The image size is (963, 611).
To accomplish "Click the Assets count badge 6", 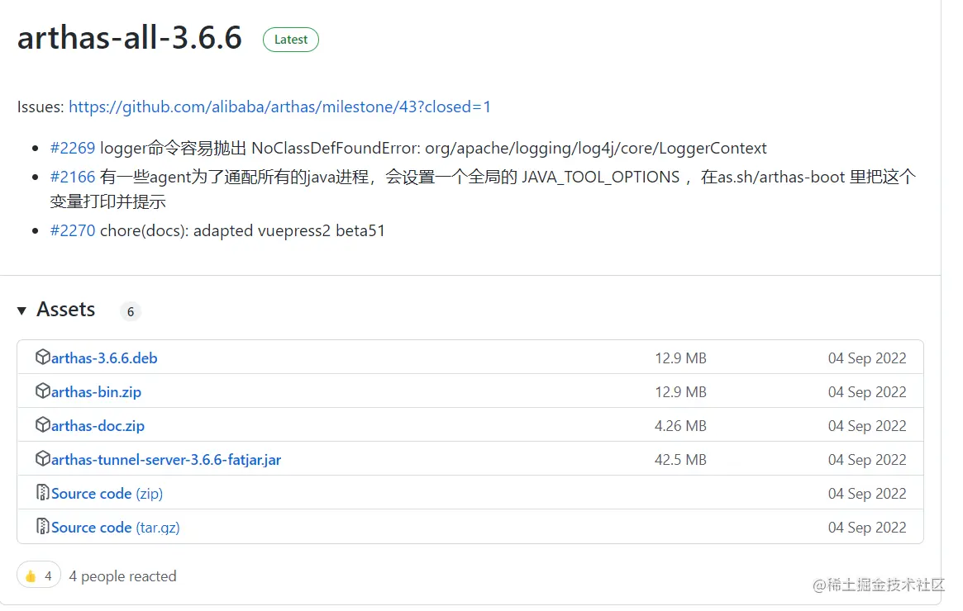I will point(131,311).
